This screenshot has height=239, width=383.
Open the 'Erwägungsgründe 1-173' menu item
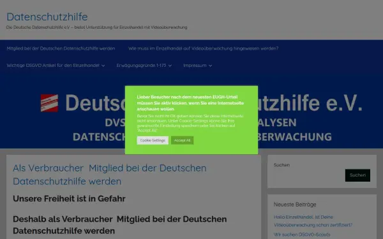(x=141, y=66)
